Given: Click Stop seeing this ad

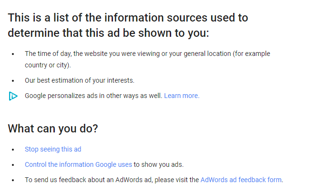Looking at the screenshot, I should pyautogui.click(x=53, y=149).
